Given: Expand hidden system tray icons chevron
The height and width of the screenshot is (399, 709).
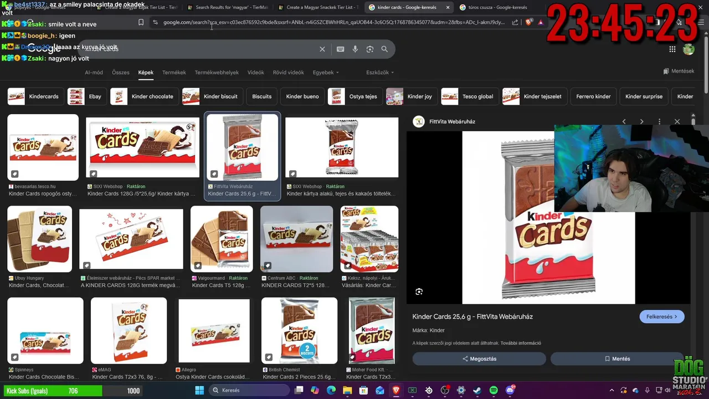Looking at the screenshot, I should (612, 390).
